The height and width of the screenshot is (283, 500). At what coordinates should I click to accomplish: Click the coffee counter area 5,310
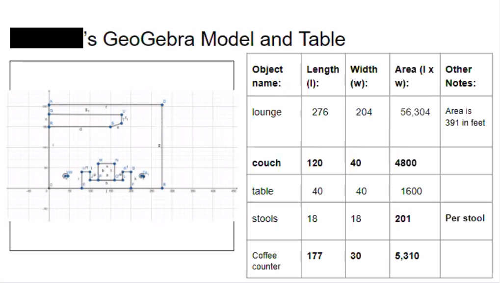click(407, 256)
